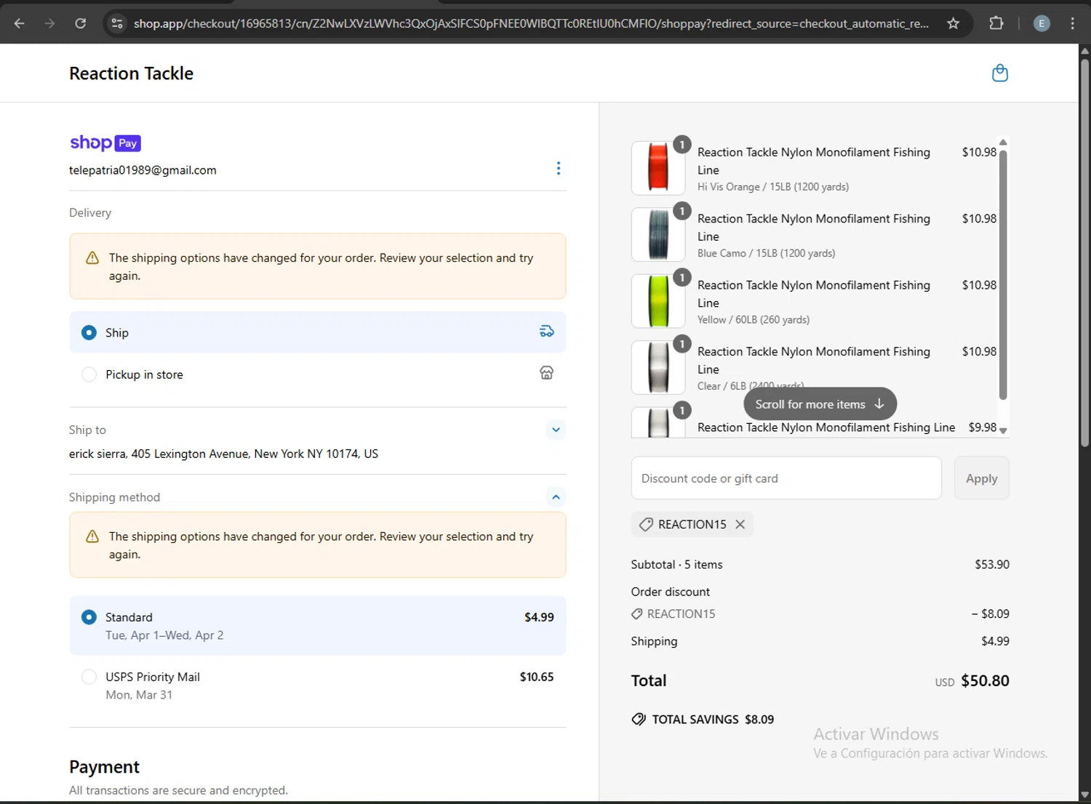Click the Reaction Tackle store name
The image size is (1091, 804).
pos(131,73)
